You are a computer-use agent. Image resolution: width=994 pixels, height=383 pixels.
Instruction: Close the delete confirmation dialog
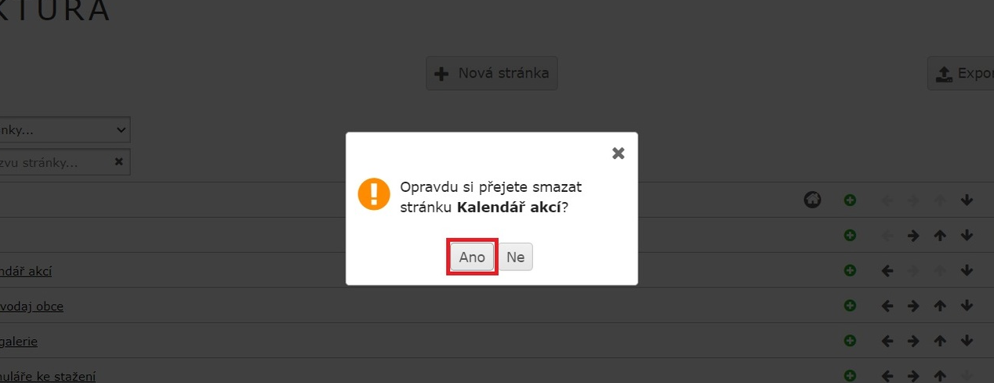click(x=618, y=154)
